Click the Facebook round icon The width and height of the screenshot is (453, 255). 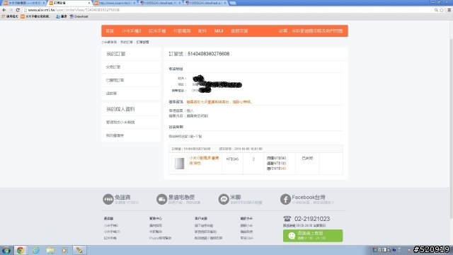[x=285, y=199]
